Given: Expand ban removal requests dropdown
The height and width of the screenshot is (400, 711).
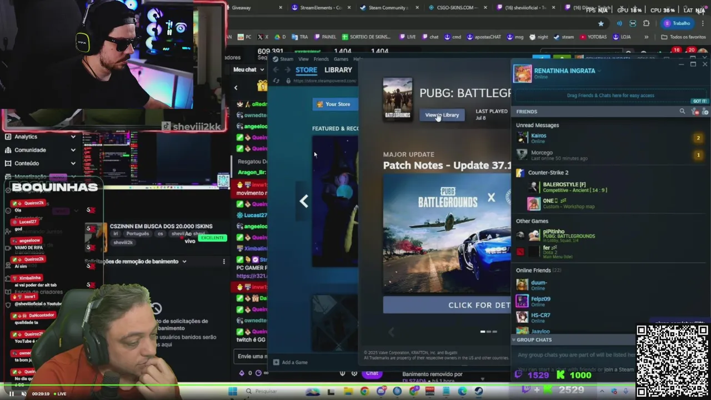Looking at the screenshot, I should tap(184, 261).
